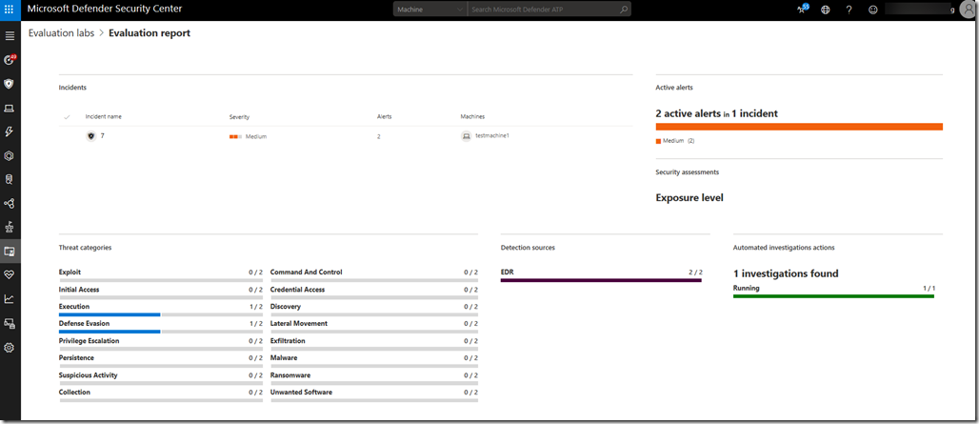Screen dimensions: 979x424
Task: Open the Machine search scope dropdown
Action: 430,10
